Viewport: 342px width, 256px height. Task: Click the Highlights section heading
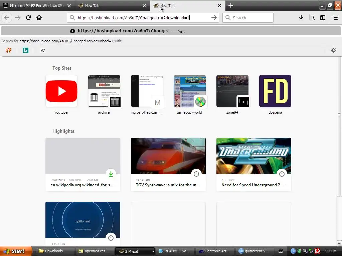click(x=63, y=131)
